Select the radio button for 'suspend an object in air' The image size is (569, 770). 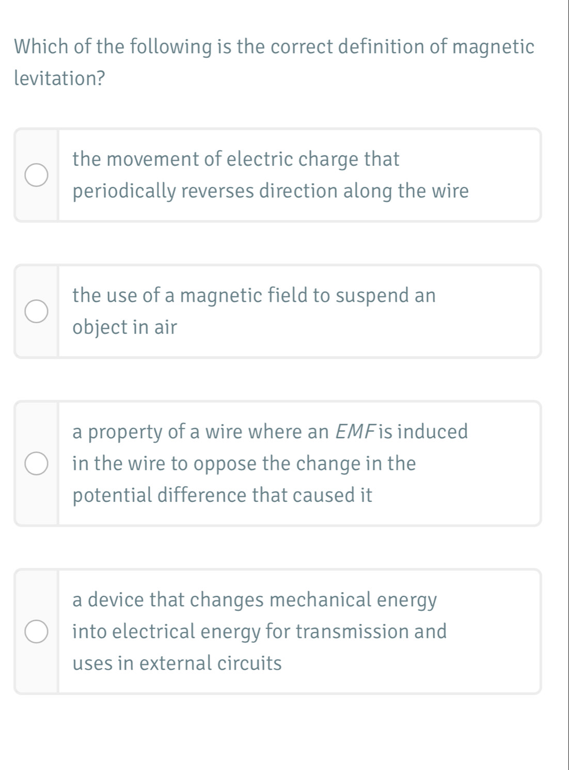37,312
